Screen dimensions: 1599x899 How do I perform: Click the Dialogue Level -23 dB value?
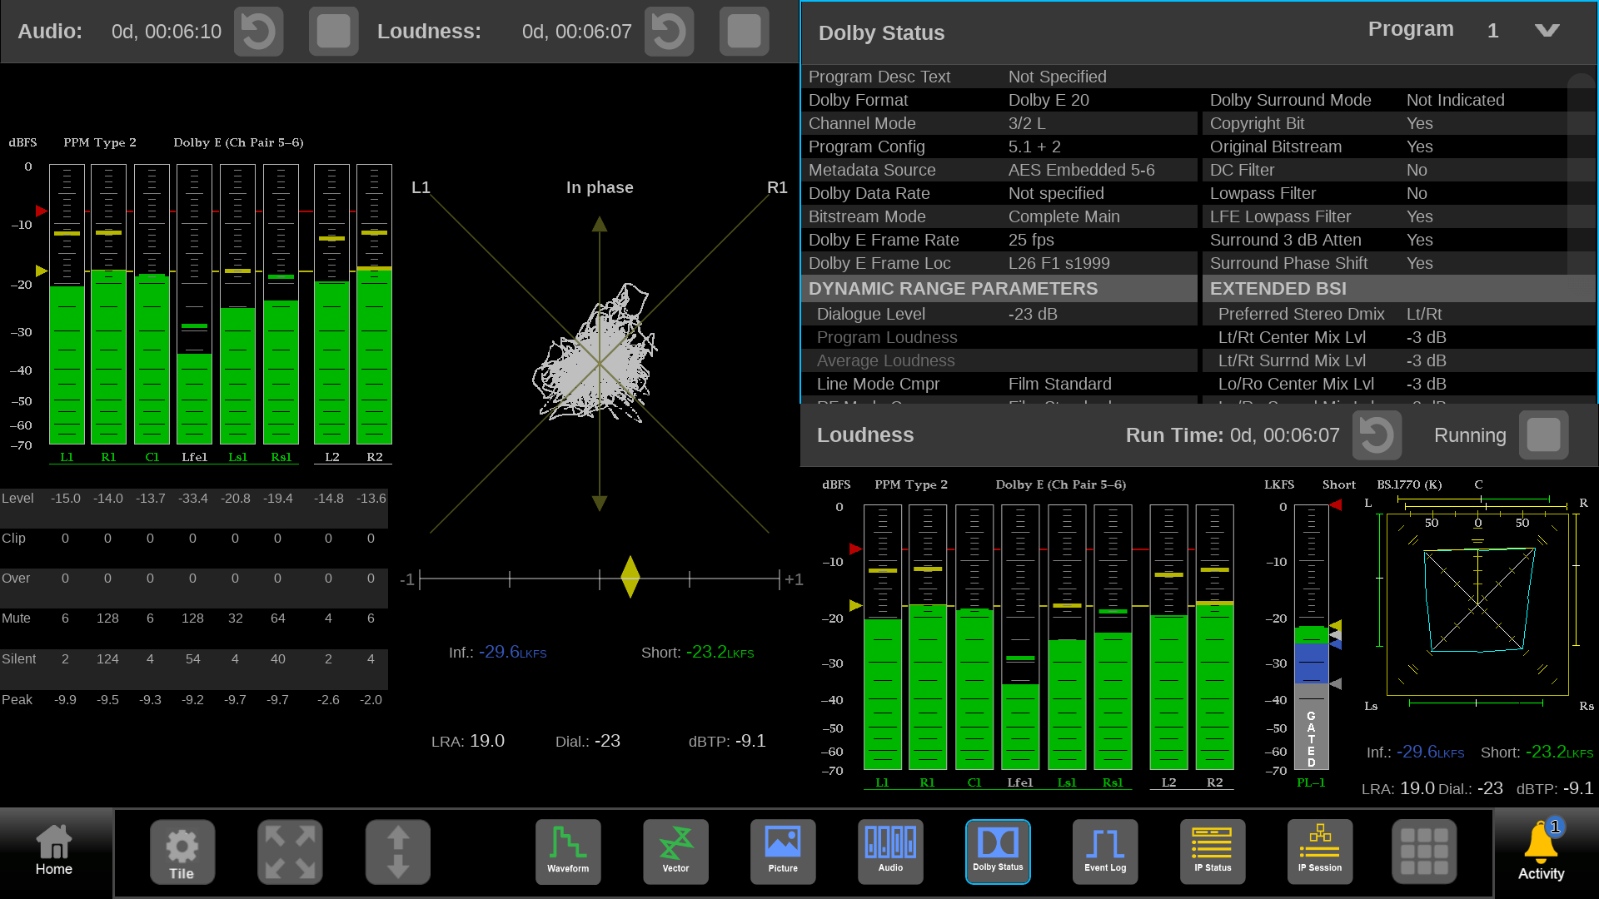(x=1033, y=314)
